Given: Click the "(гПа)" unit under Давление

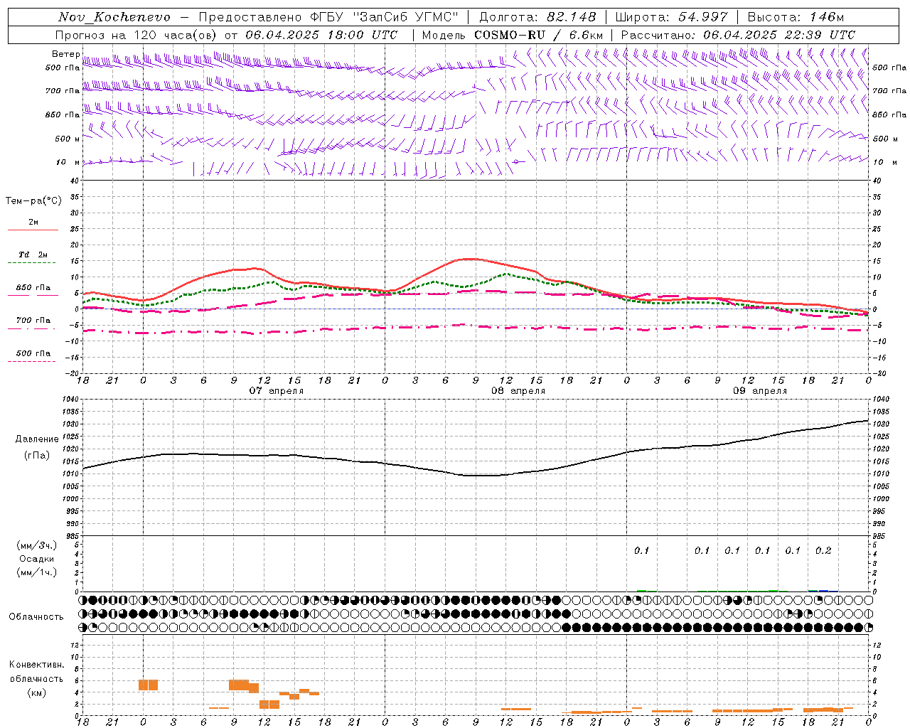Looking at the screenshot, I should tap(37, 456).
